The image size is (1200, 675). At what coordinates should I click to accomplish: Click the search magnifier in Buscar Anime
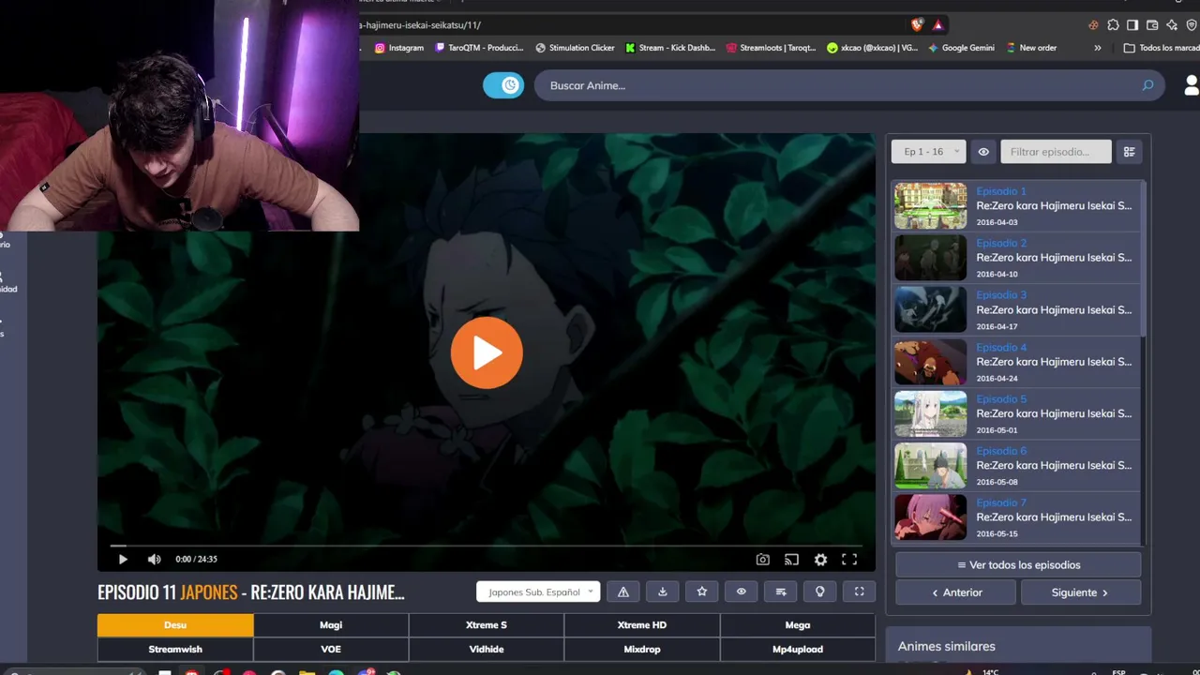1147,85
